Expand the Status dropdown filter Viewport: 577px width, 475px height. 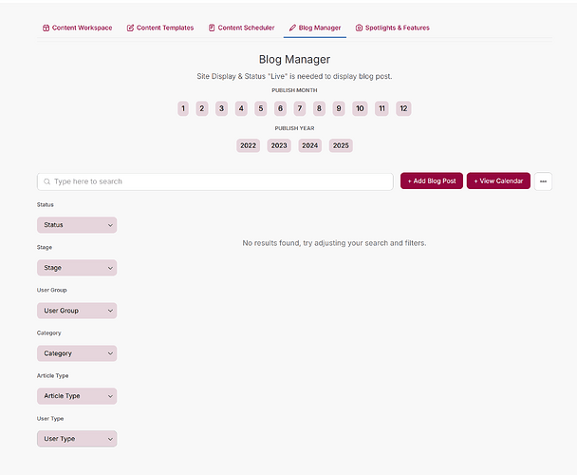pyautogui.click(x=77, y=225)
